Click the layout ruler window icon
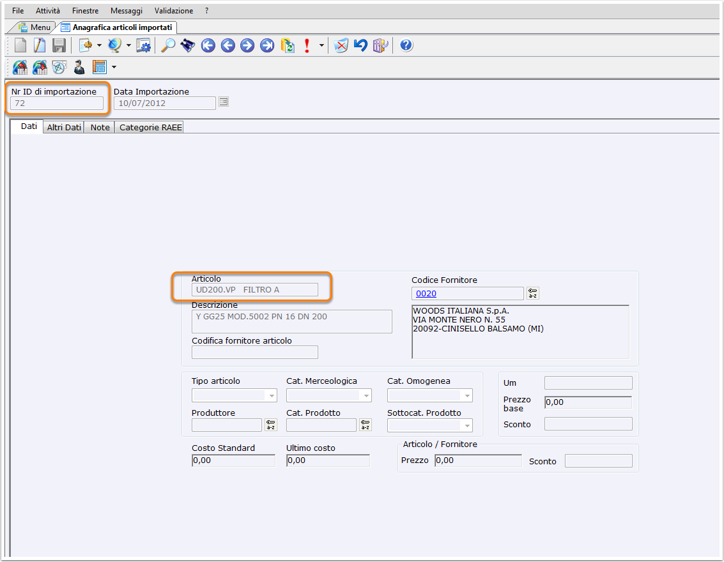 coord(99,67)
